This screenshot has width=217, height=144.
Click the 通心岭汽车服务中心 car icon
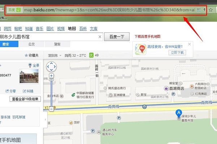click(99, 132)
